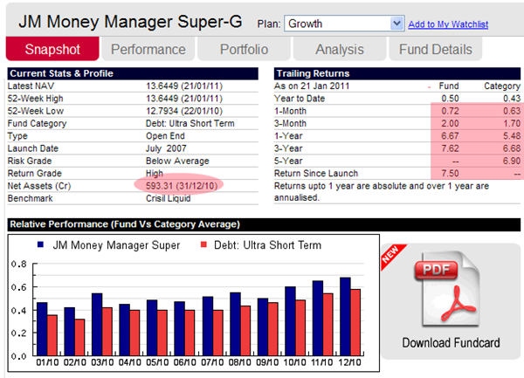Click the Current Stats & Profile header
The width and height of the screenshot is (524, 378).
(x=133, y=73)
